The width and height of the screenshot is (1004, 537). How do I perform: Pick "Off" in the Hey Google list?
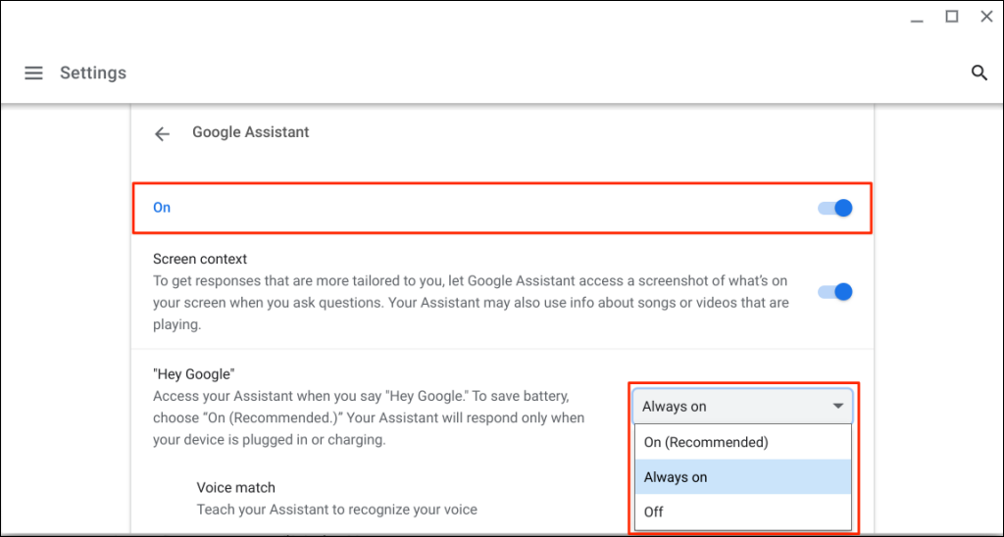[654, 512]
